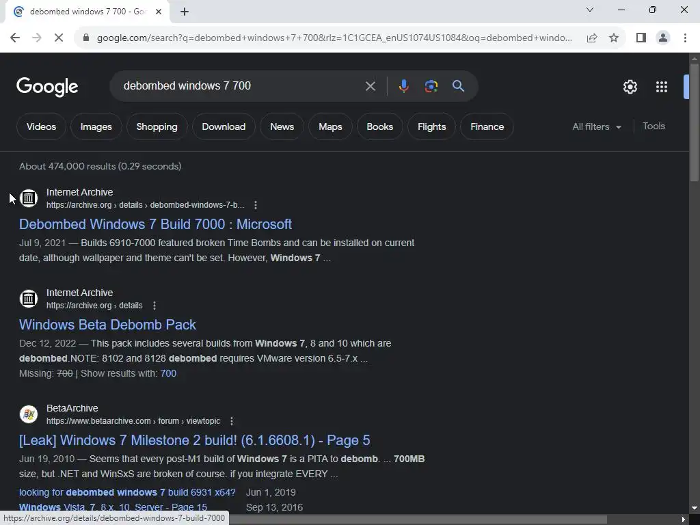
Task: Switch to the Books filter
Action: coord(380,126)
